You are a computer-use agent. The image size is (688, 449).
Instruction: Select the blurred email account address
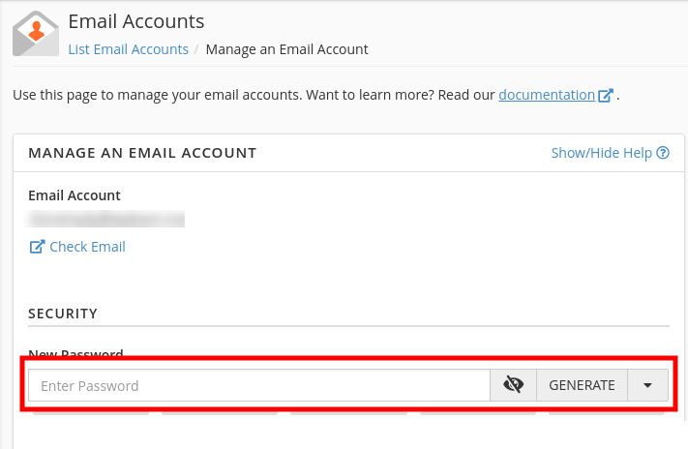coord(106,220)
